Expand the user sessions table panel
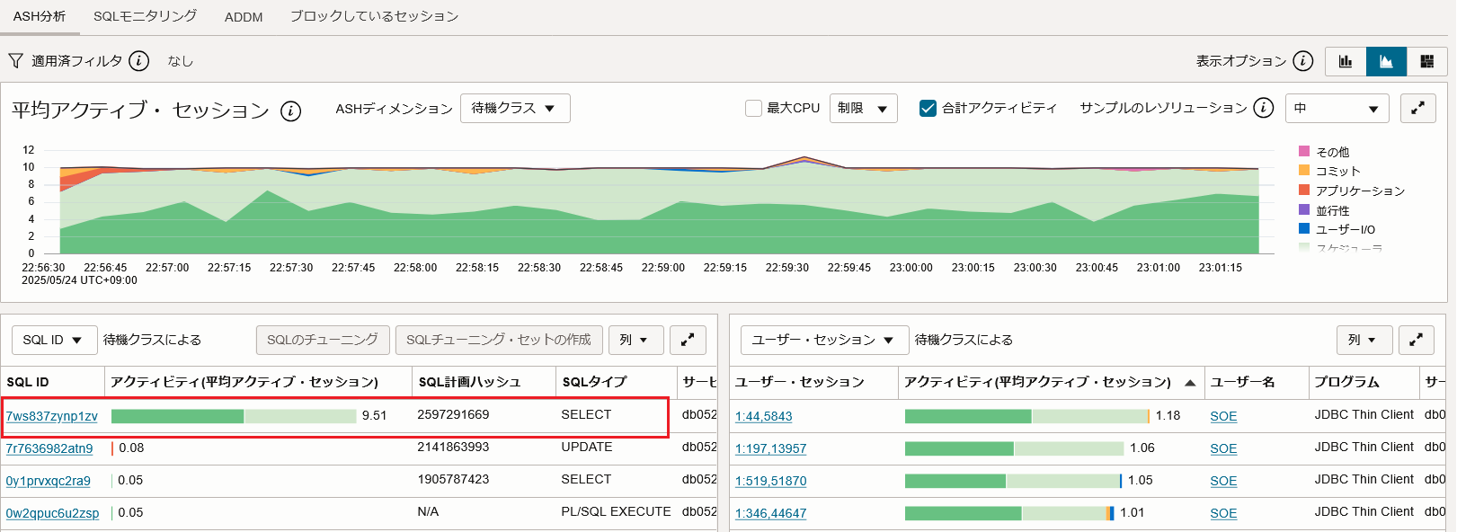Screen dimensions: 1457x532 coord(1416,340)
